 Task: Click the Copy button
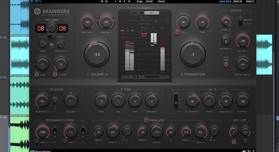pyautogui.click(x=140, y=2)
